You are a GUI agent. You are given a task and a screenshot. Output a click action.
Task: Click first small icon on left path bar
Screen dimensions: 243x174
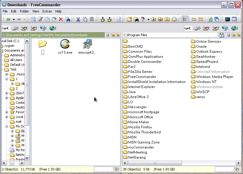107,35
